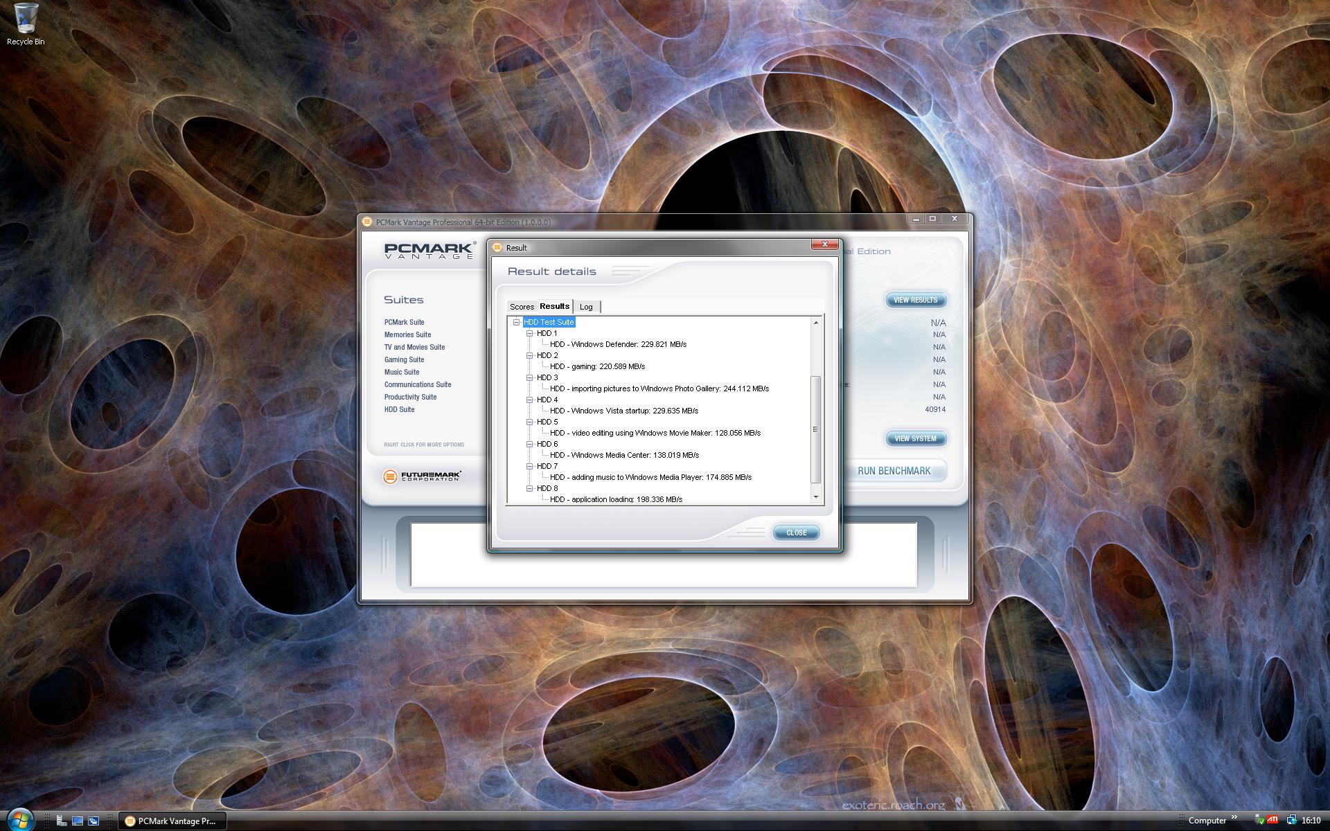
Task: Click the HDD Suite score 40914
Action: pyautogui.click(x=935, y=409)
